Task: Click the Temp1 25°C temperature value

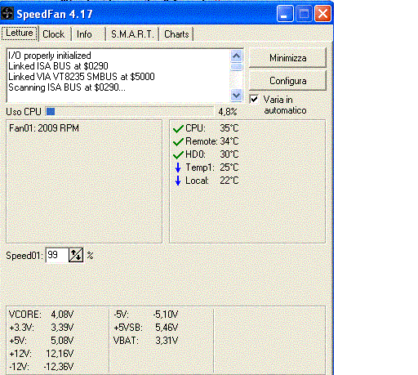Action: coord(229,167)
